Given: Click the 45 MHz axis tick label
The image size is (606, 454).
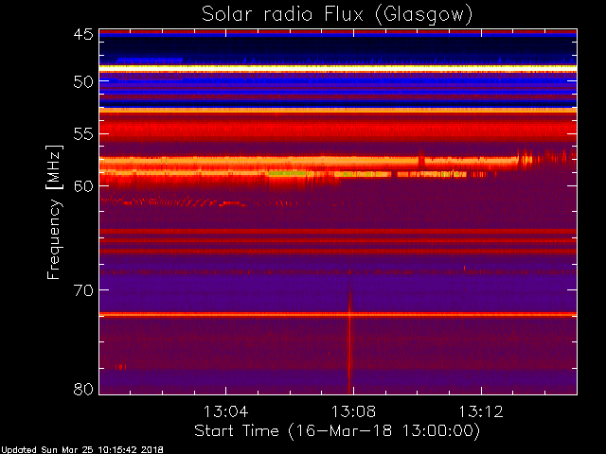Looking at the screenshot, I should tap(83, 34).
